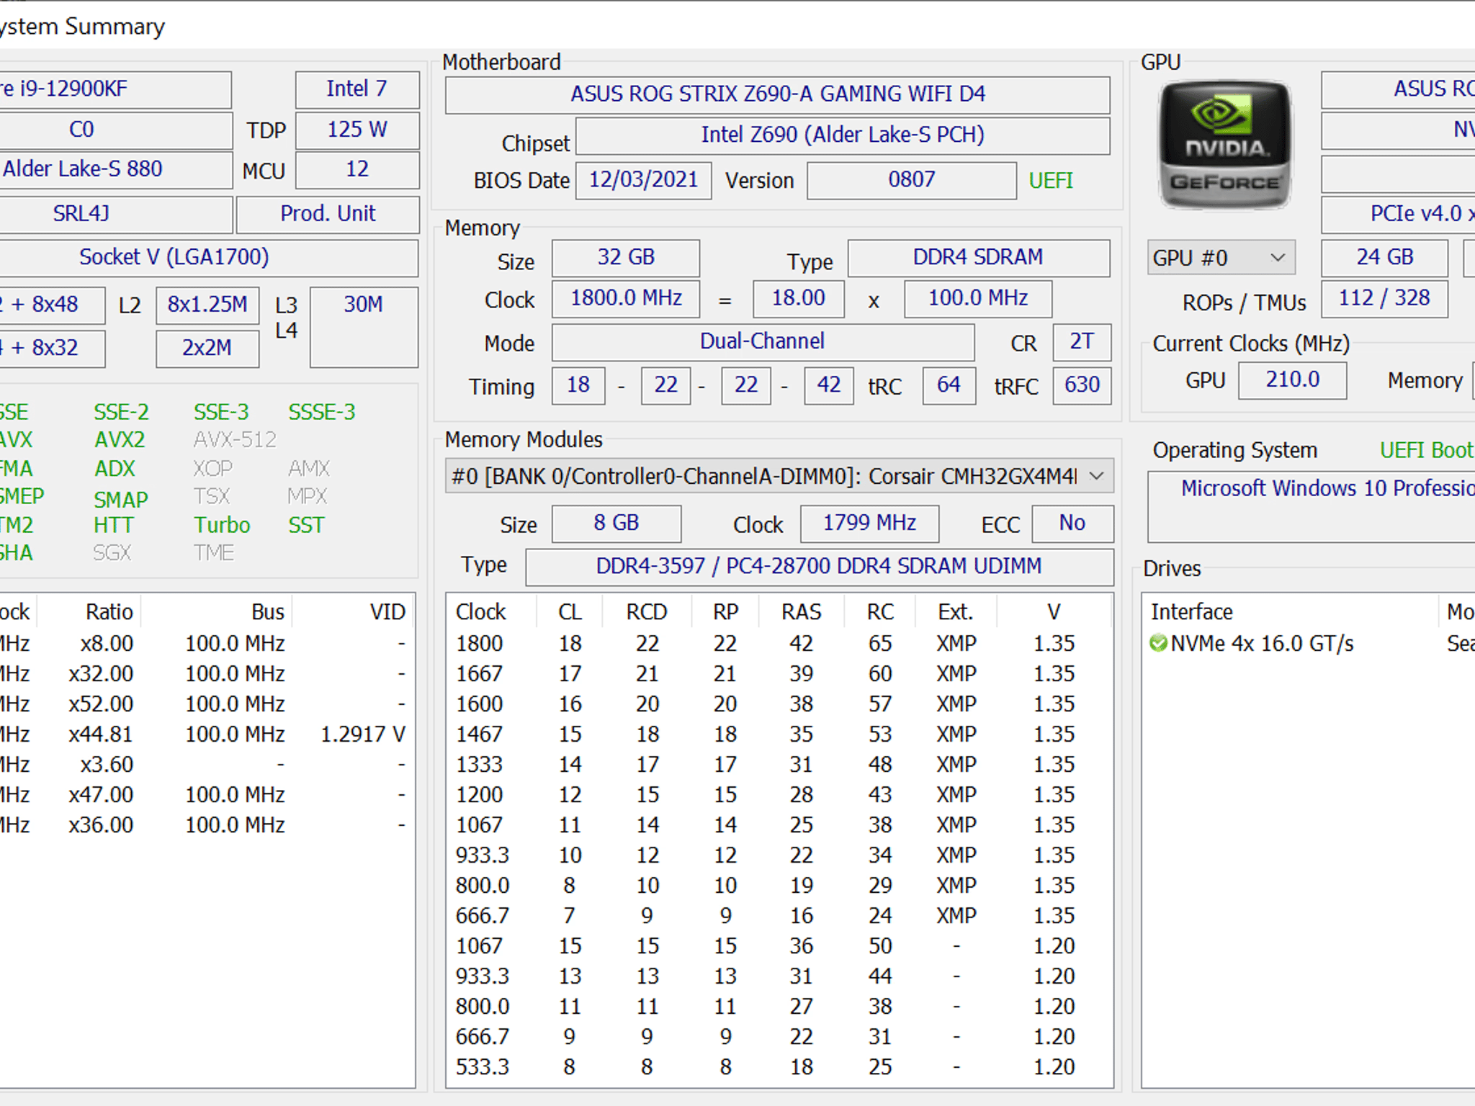The image size is (1475, 1106).
Task: Select the command rate 2T field
Action: click(1082, 341)
